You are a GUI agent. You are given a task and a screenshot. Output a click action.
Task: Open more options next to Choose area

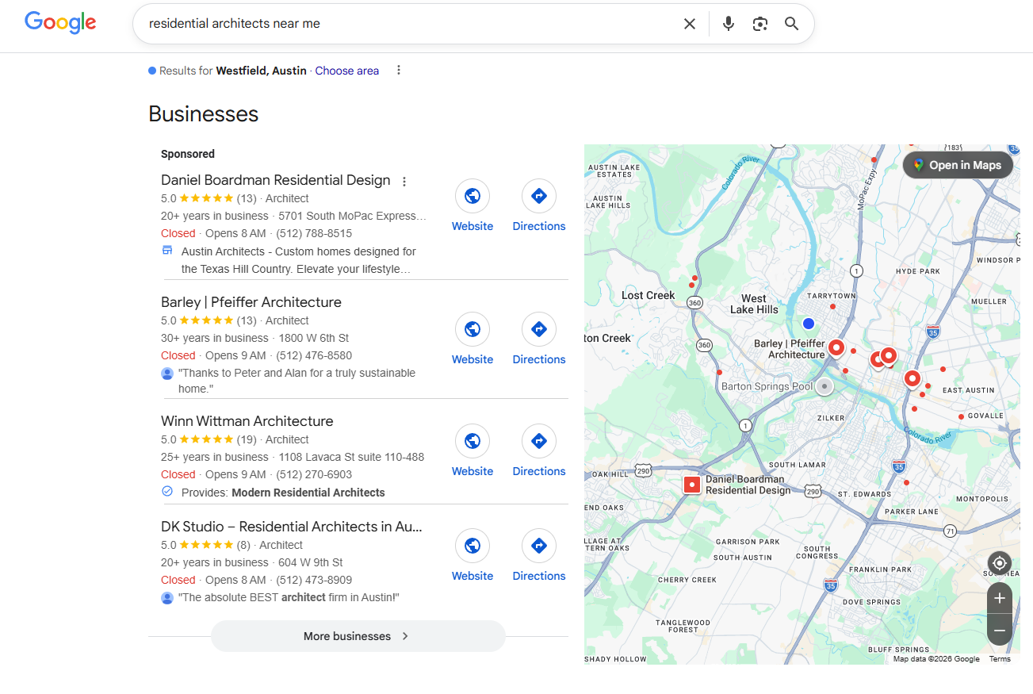(x=399, y=71)
